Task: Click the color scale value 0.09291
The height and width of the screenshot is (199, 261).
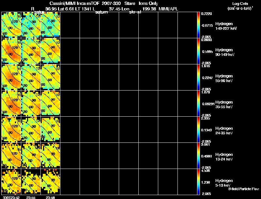Action: point(208,104)
